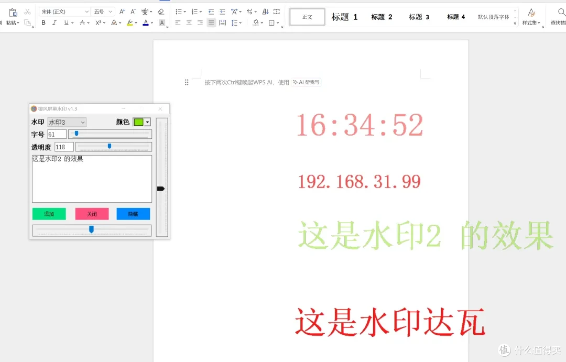Click the Paste clipboard icon
566x362 pixels.
coord(13,12)
